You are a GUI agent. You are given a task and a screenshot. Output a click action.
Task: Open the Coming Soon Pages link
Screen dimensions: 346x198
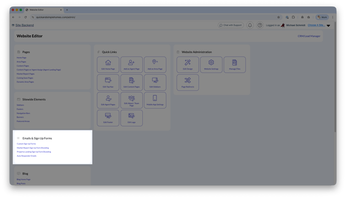point(25,78)
